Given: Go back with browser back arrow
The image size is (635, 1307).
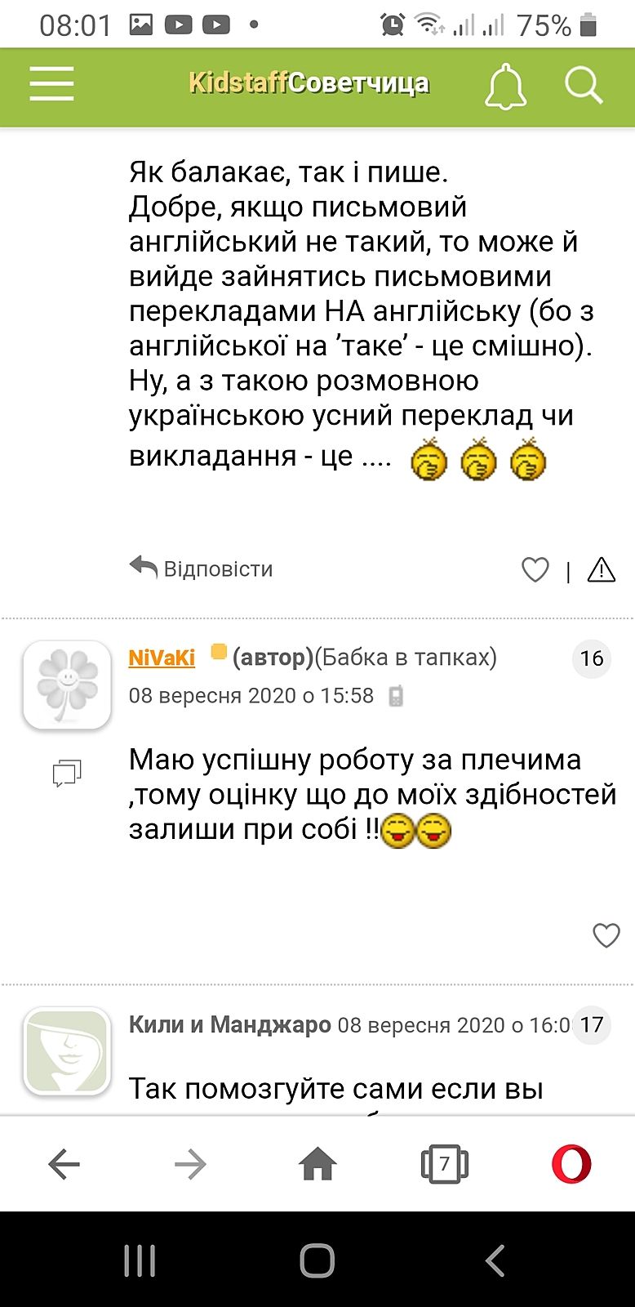Looking at the screenshot, I should pos(64,1164).
